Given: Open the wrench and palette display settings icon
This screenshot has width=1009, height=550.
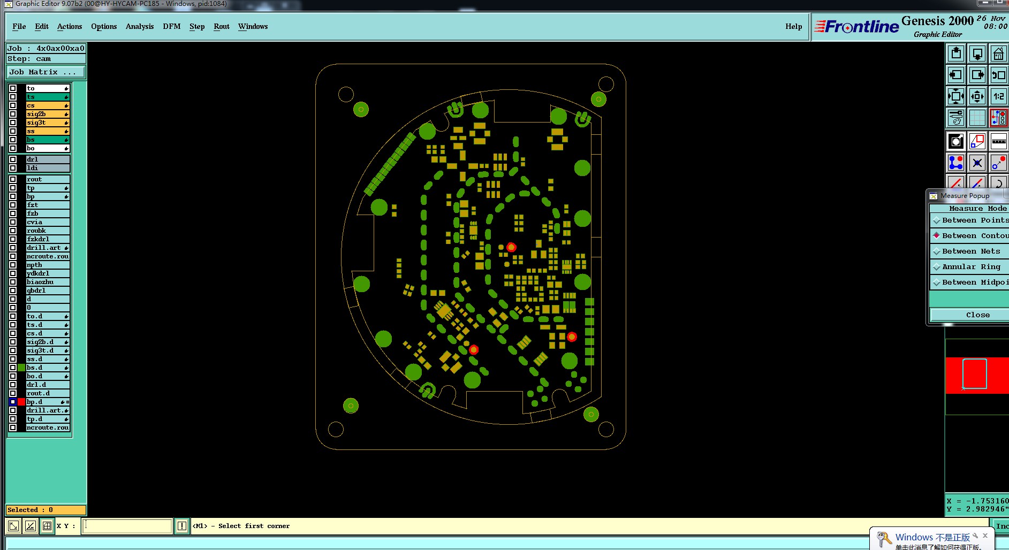Looking at the screenshot, I should pos(956,118).
